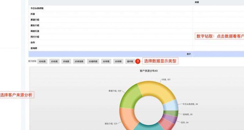The image size is (244, 130).
Task: Click the 渠道介绍 row in table
Action: [x=34, y=20]
